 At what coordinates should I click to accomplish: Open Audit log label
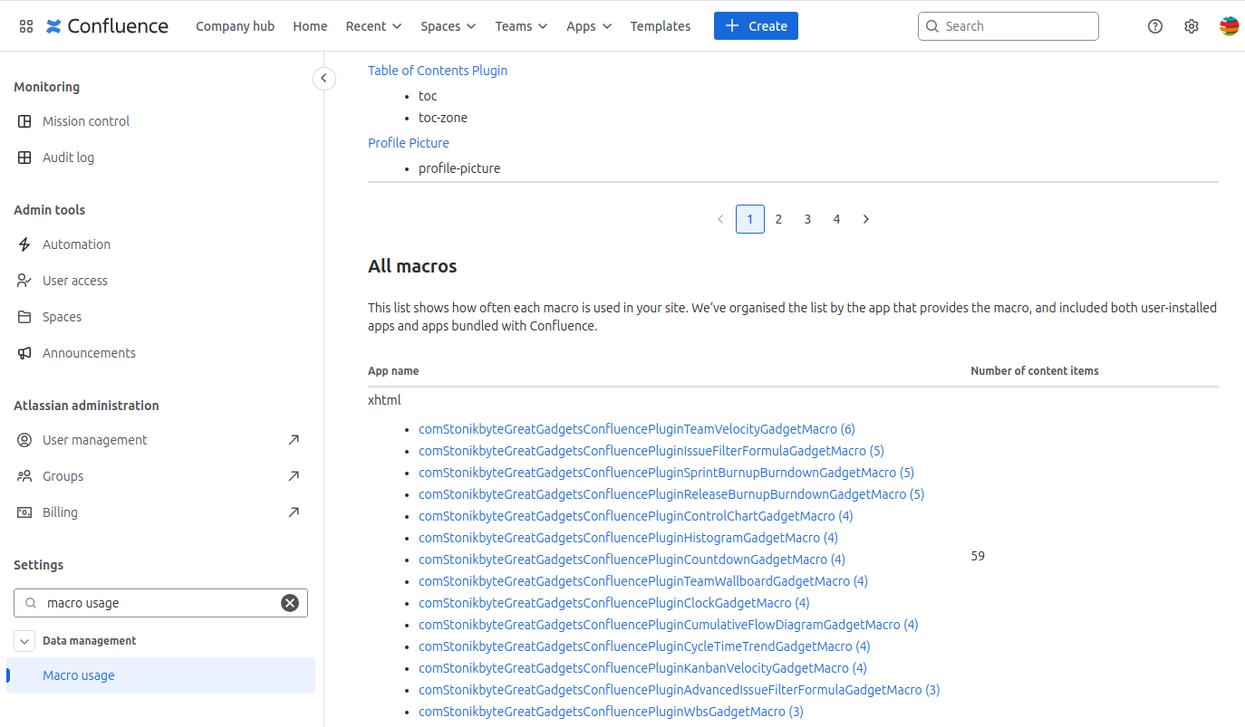tap(68, 158)
